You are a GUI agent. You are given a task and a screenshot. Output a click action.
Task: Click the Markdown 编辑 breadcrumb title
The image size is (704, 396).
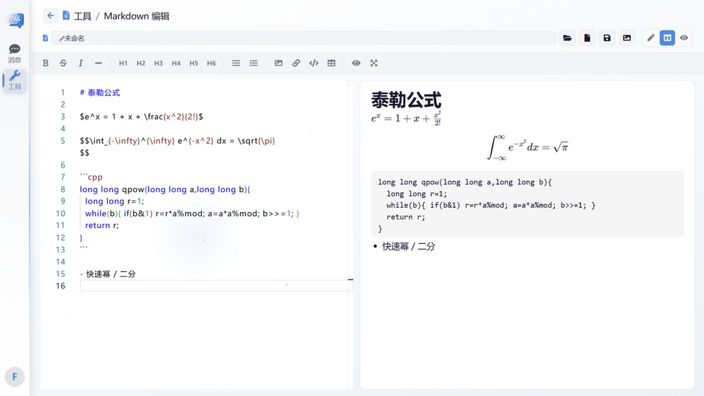pyautogui.click(x=137, y=16)
